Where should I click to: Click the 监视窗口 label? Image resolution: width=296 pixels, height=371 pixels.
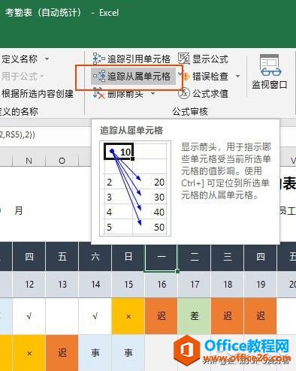tap(270, 85)
